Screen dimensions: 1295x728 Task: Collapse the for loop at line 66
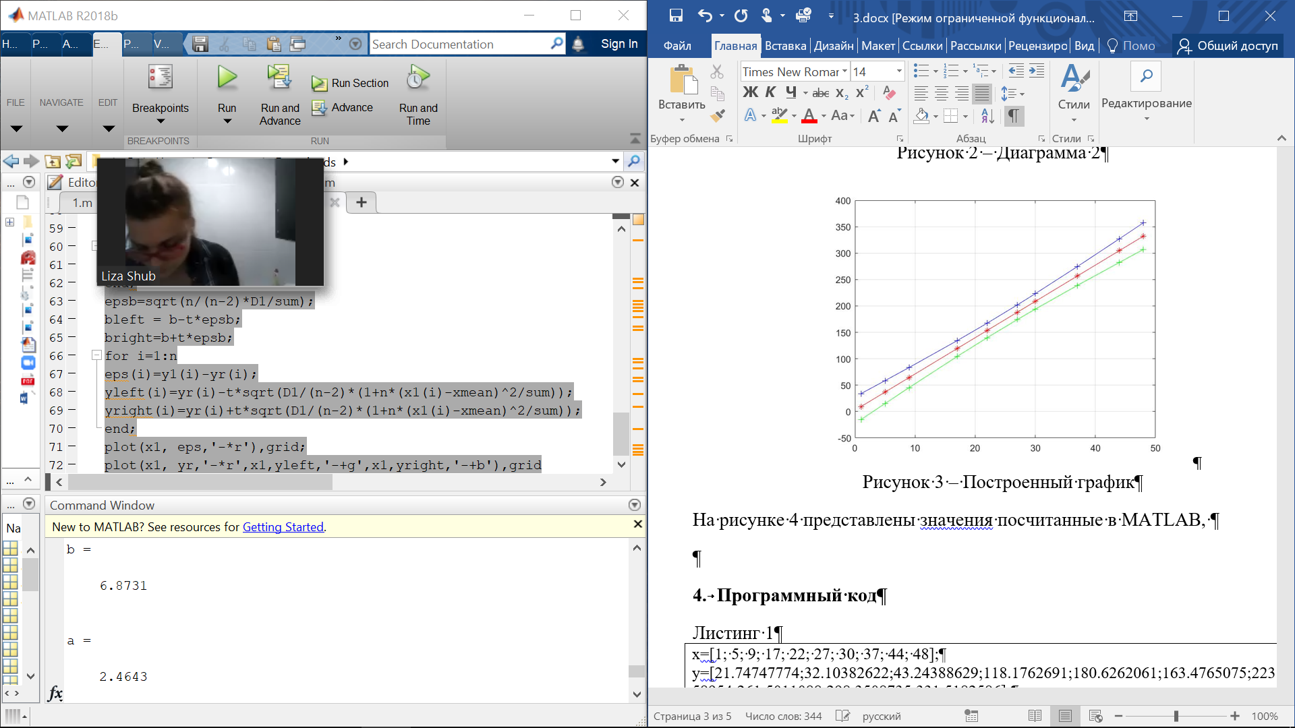coord(96,355)
